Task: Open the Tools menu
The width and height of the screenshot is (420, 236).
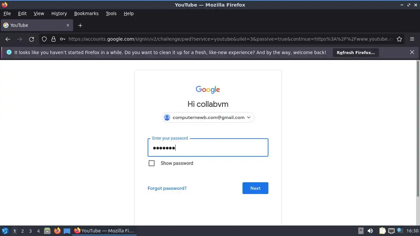Action: coord(111,13)
